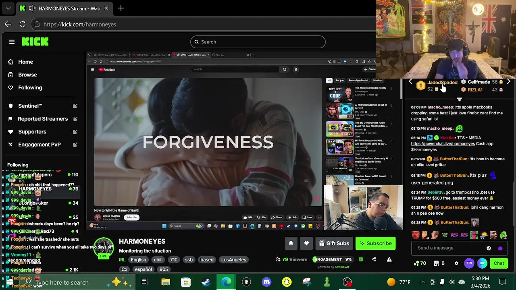Go to Home in the Kick sidebar

click(25, 62)
